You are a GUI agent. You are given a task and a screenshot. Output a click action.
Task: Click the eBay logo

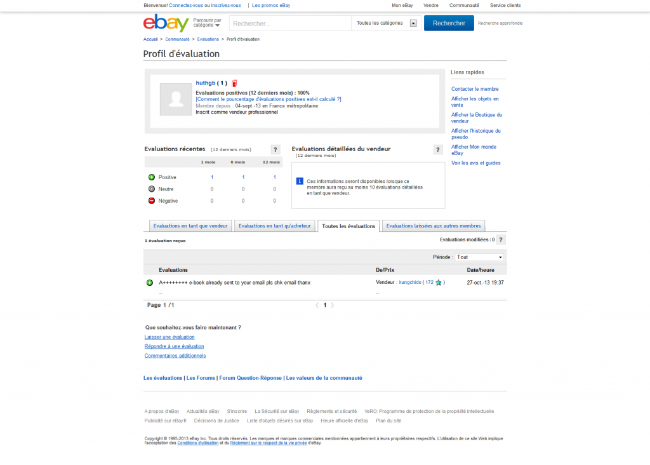pos(166,23)
